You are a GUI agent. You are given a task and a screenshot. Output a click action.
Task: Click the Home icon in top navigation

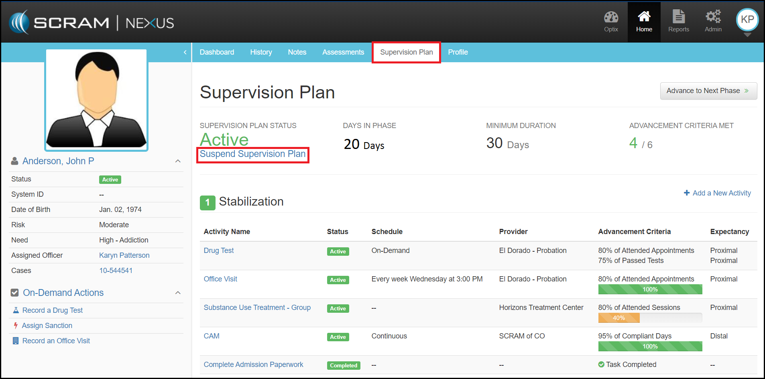[644, 17]
